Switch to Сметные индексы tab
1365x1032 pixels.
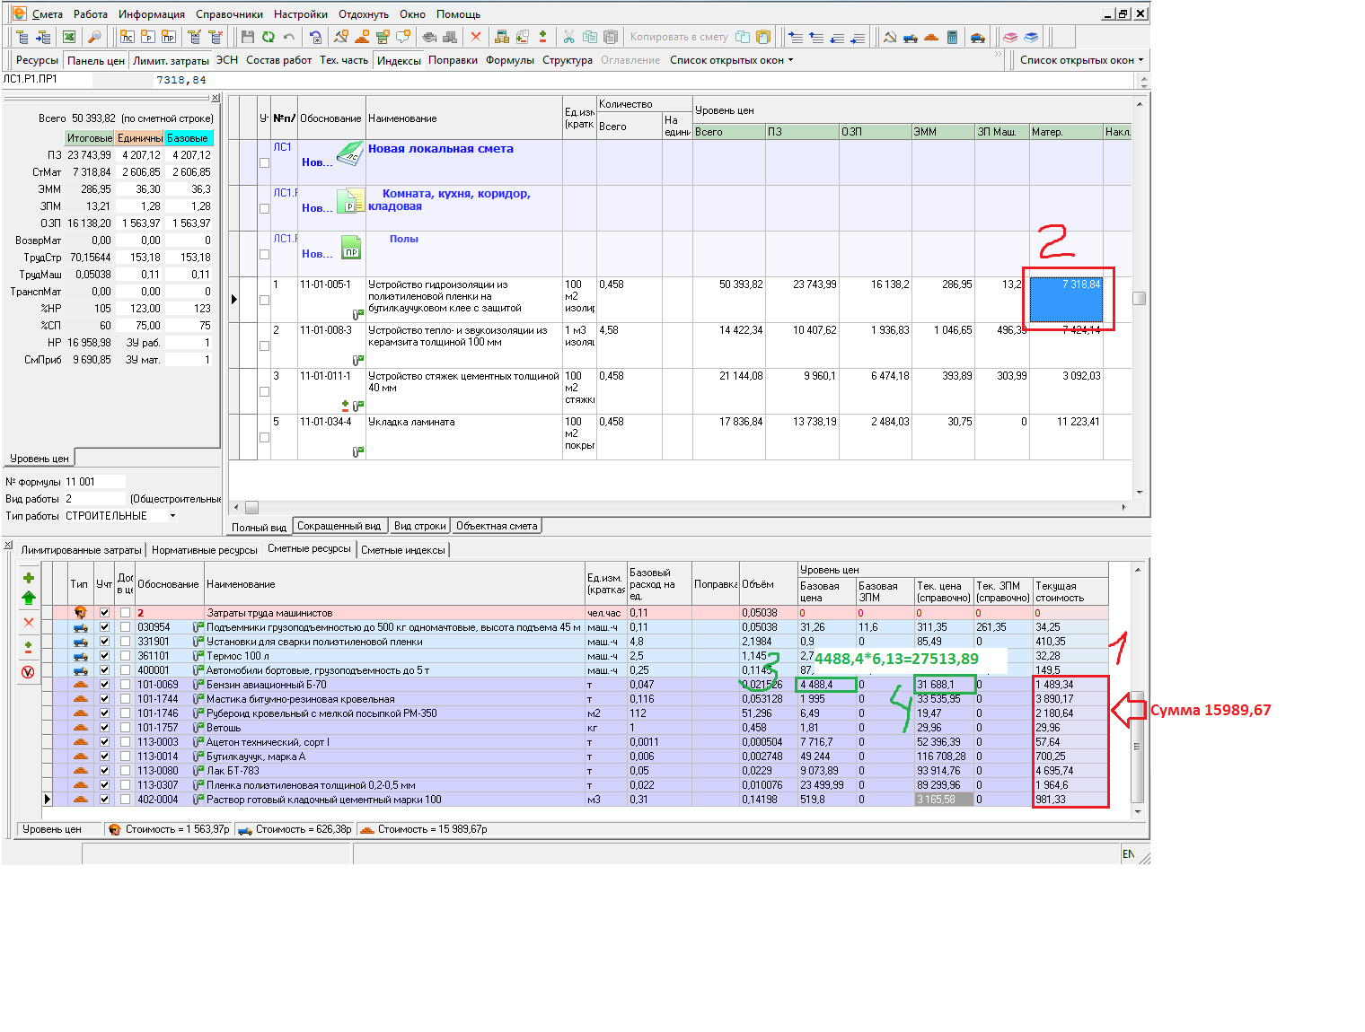402,550
